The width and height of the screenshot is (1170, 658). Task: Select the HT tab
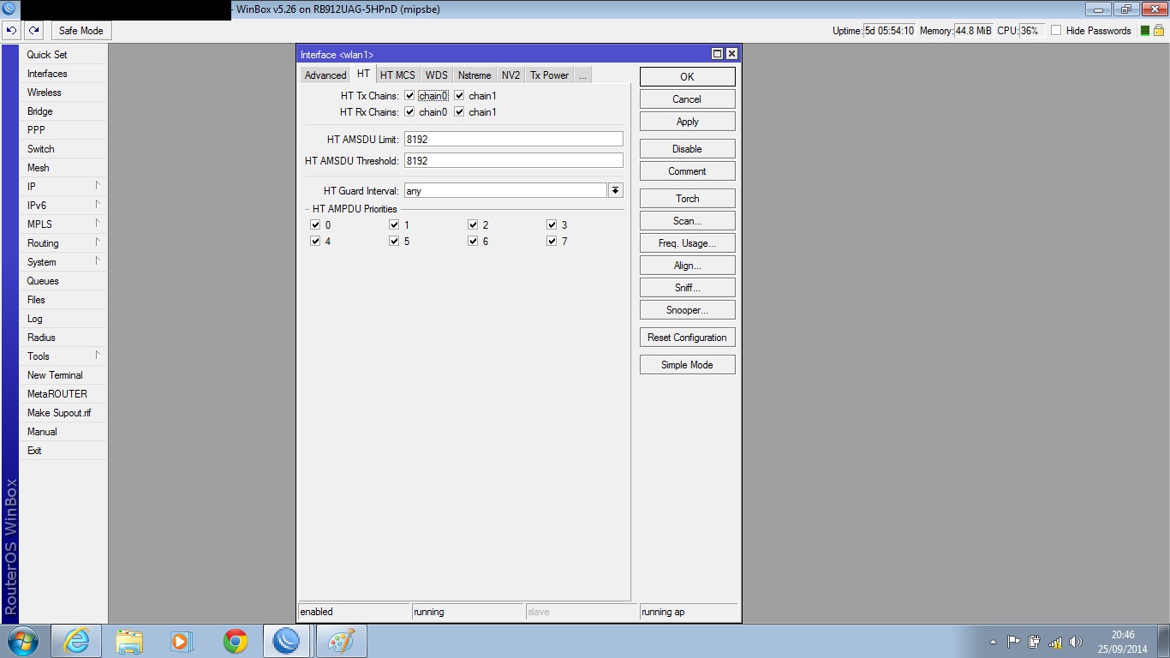click(x=364, y=75)
